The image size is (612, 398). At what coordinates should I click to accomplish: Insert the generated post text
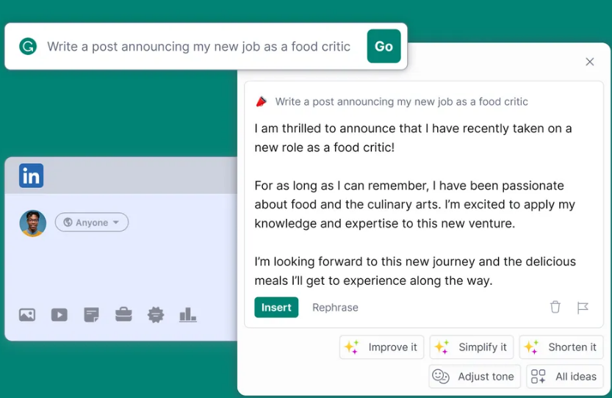click(x=276, y=307)
